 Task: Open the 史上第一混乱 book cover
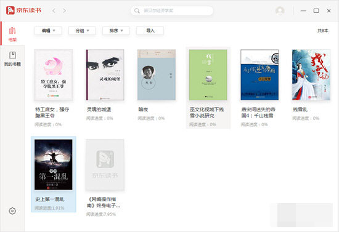pos(54,165)
